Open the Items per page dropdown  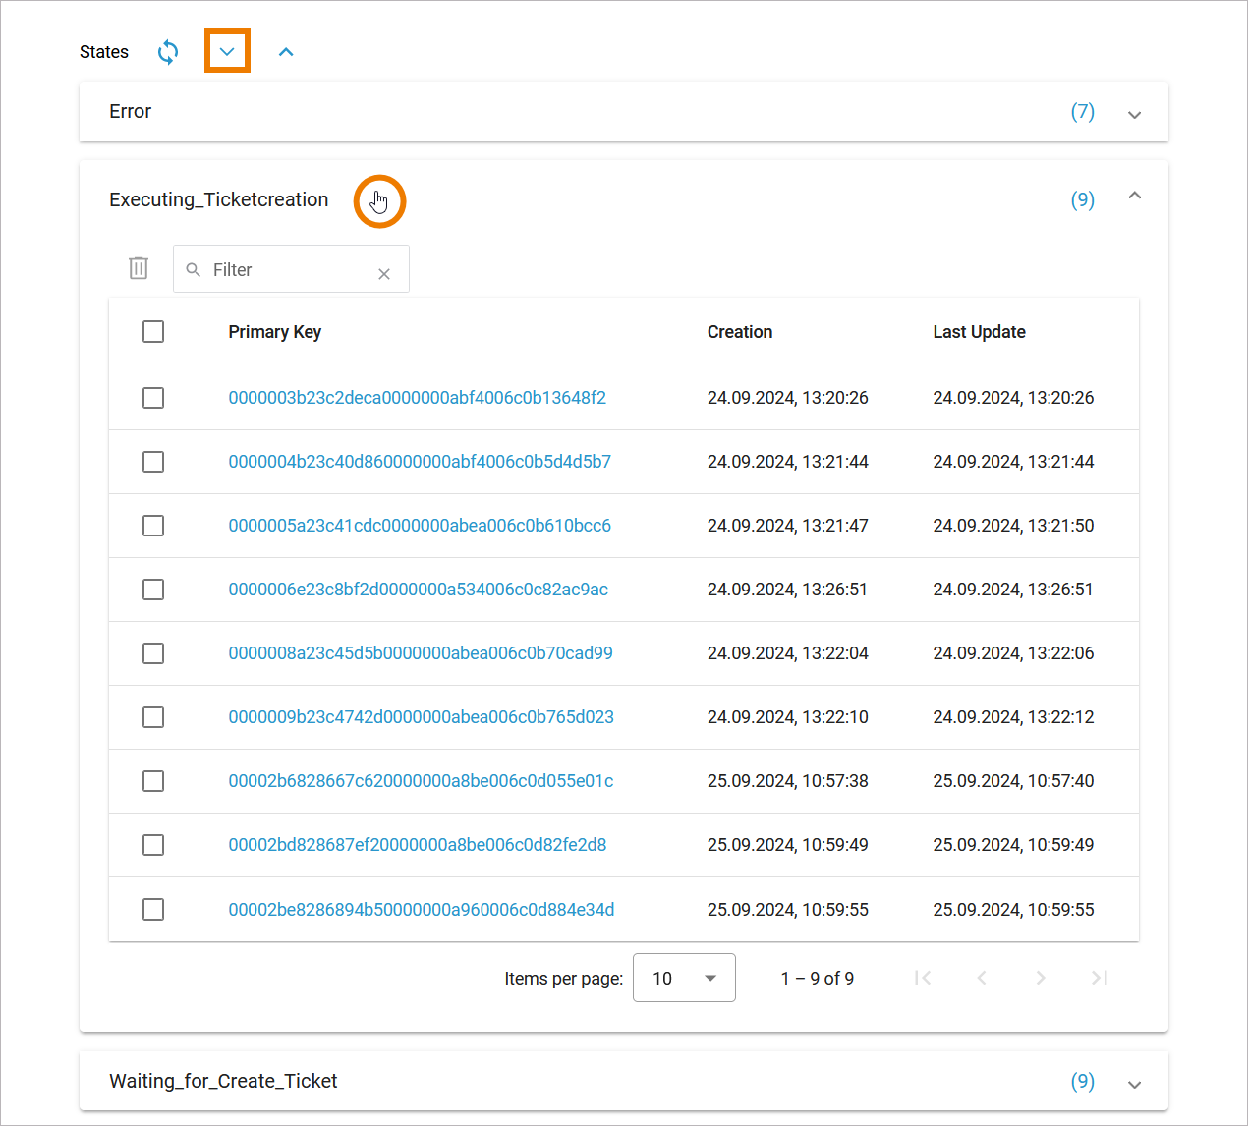pos(684,978)
